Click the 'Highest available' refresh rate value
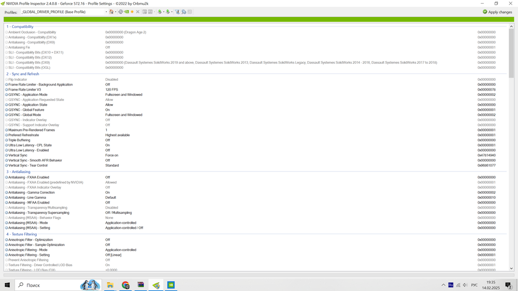Image resolution: width=518 pixels, height=291 pixels. [117, 135]
